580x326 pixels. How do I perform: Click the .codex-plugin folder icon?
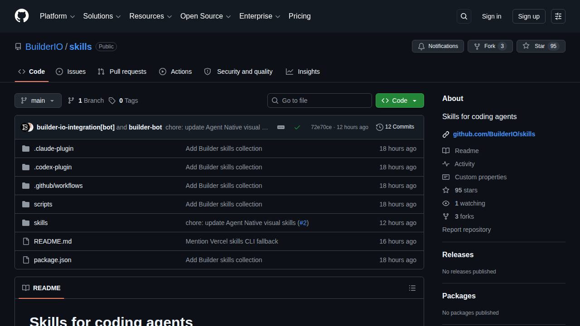point(26,167)
